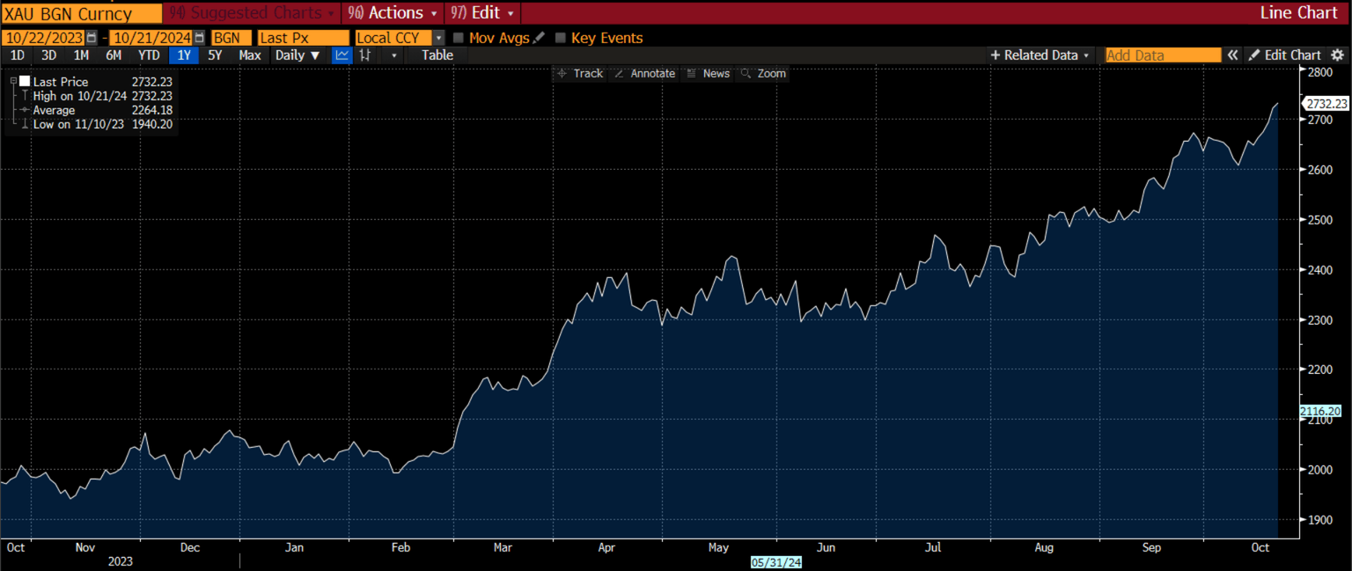Enable the Key Events checkbox

560,38
